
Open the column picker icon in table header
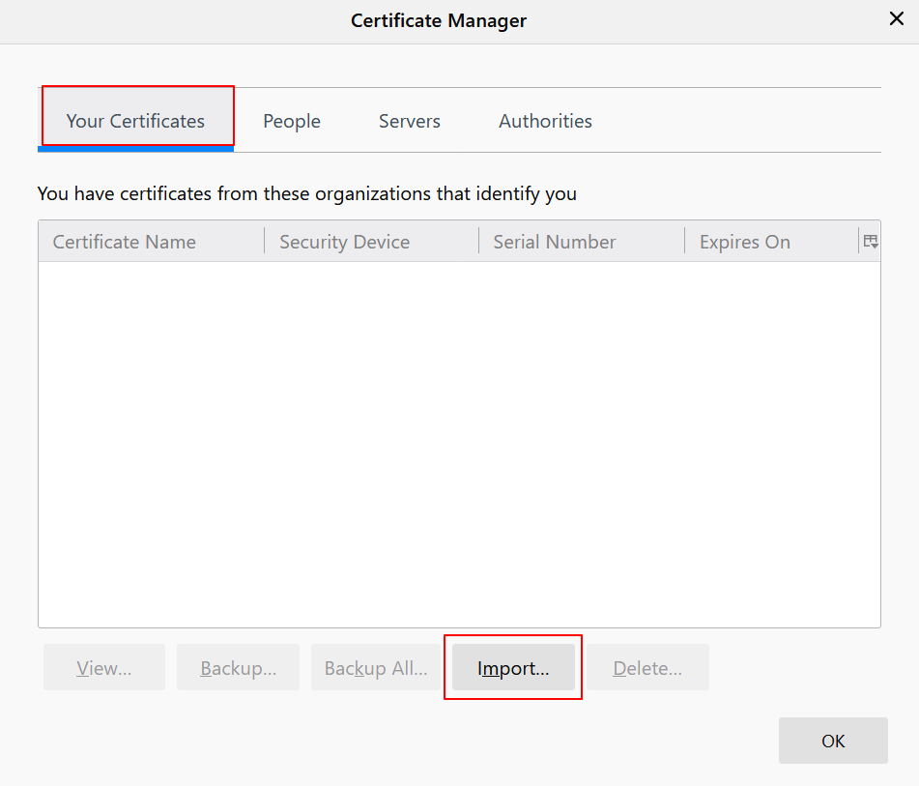click(x=870, y=242)
